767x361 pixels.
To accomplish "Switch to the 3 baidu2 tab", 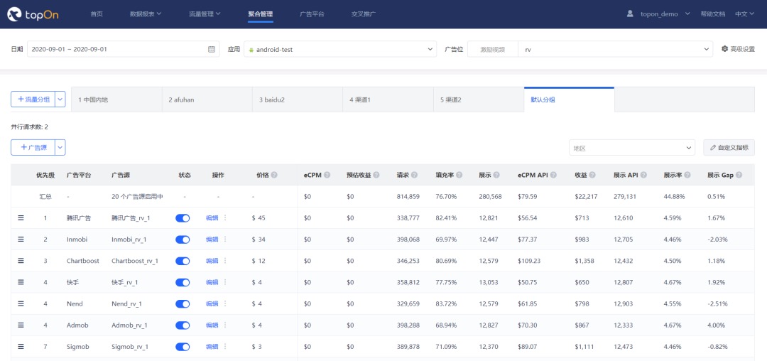I will (x=297, y=99).
